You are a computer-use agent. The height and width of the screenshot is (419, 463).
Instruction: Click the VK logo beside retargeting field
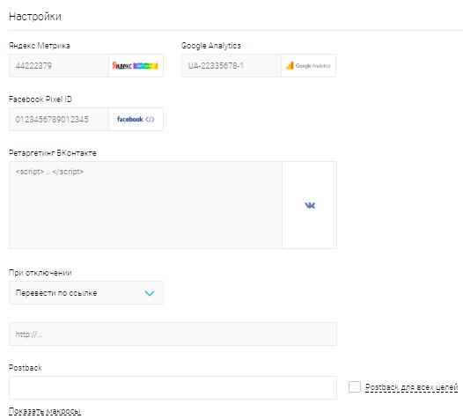click(x=310, y=205)
